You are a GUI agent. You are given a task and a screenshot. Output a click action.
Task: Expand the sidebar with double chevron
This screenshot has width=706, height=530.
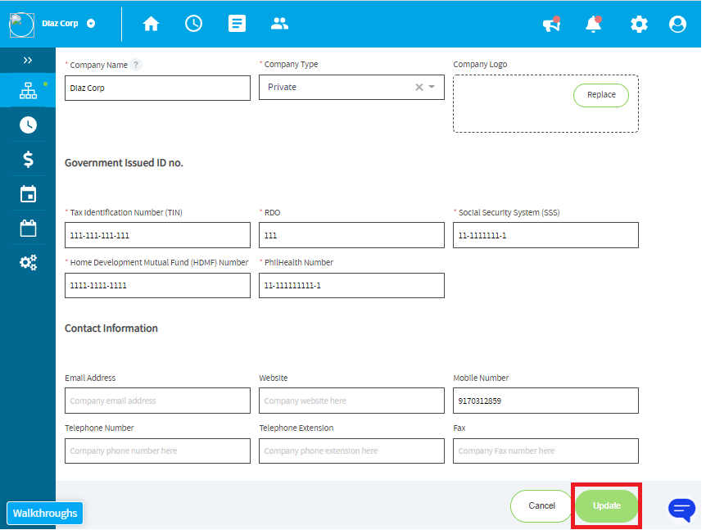[x=28, y=61]
